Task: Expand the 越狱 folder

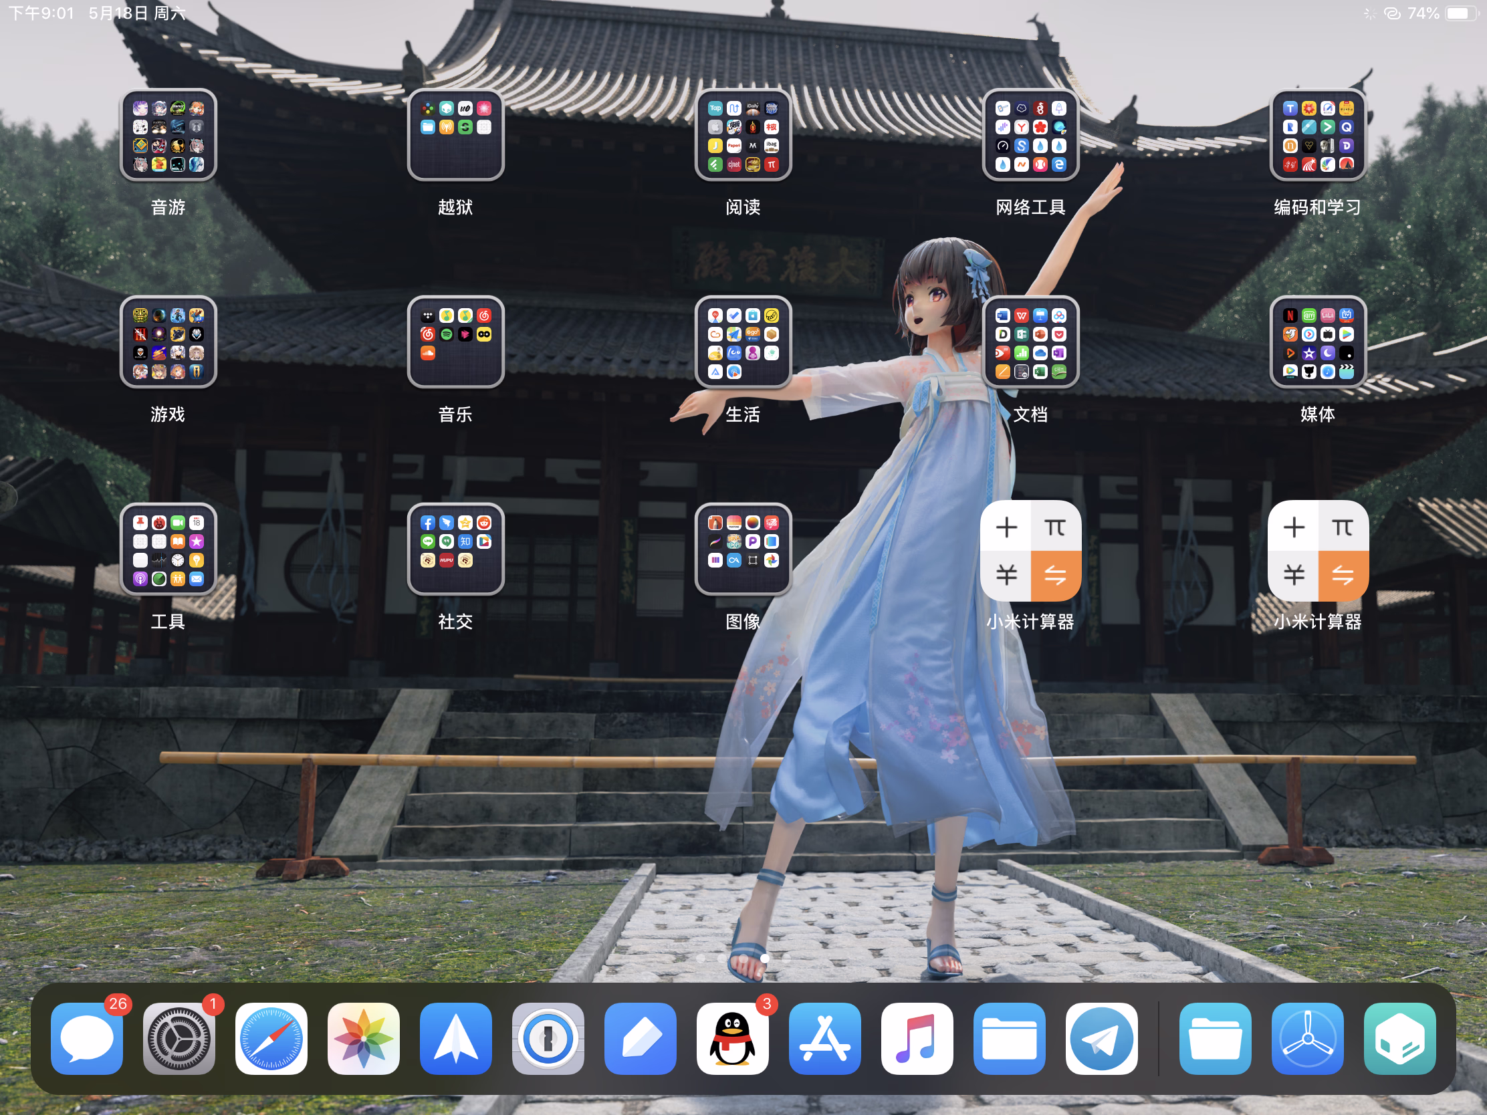Action: 456,135
